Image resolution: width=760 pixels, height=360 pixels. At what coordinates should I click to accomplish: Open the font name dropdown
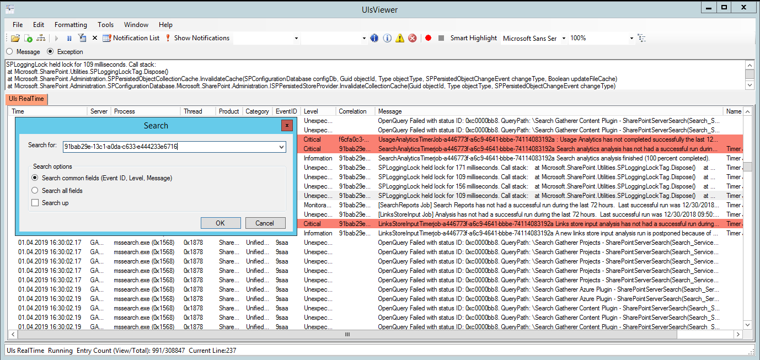coord(564,38)
